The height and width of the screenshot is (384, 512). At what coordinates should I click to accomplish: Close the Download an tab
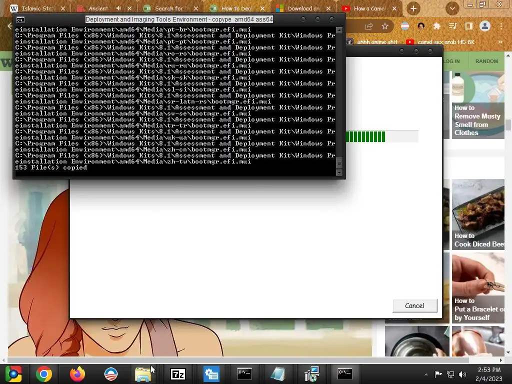(x=328, y=8)
